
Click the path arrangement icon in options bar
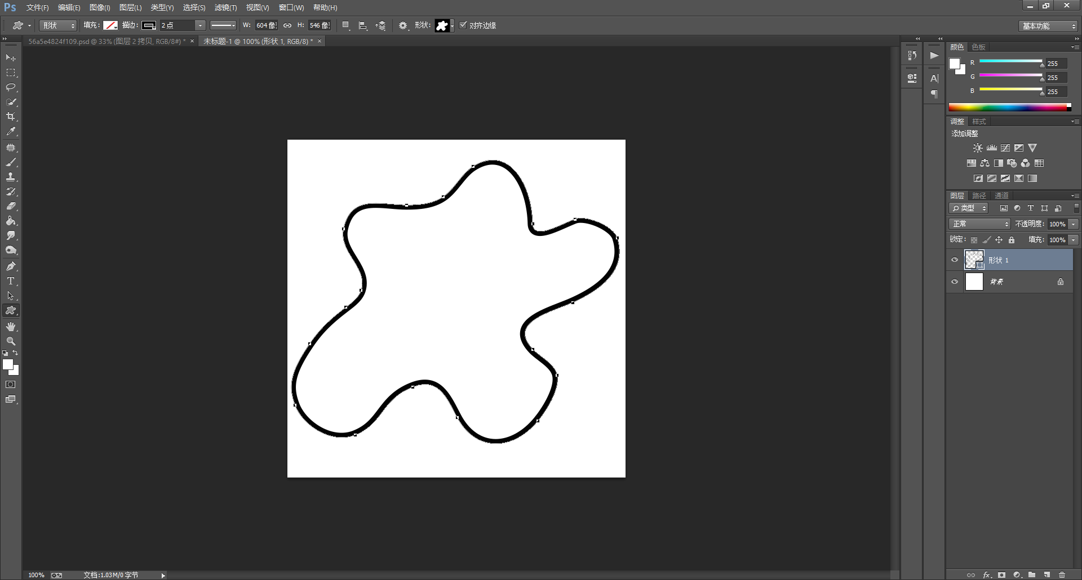(x=381, y=25)
